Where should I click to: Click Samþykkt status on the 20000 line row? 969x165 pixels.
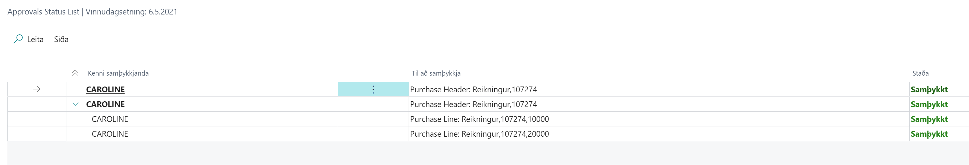tap(929, 134)
